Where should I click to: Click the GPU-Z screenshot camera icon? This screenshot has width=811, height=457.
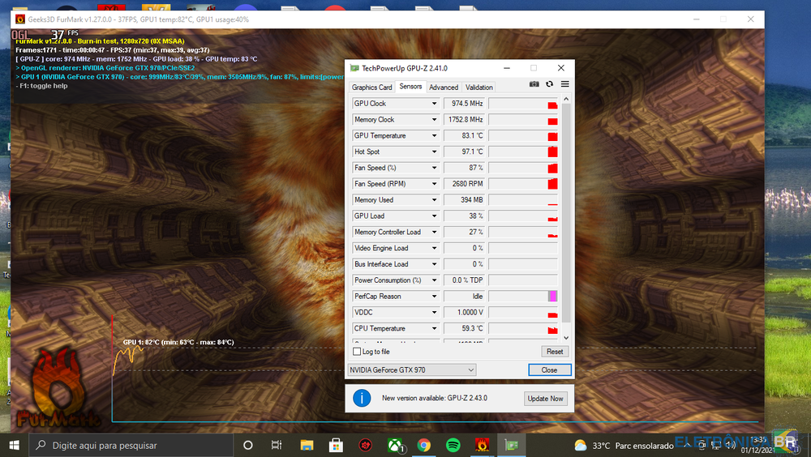(534, 84)
